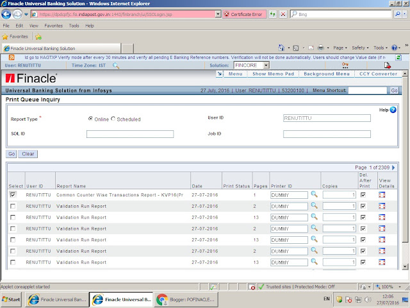Image resolution: width=410 pixels, height=308 pixels.
Task: Check Select box for first 13-page Validation report
Action: click(13, 218)
